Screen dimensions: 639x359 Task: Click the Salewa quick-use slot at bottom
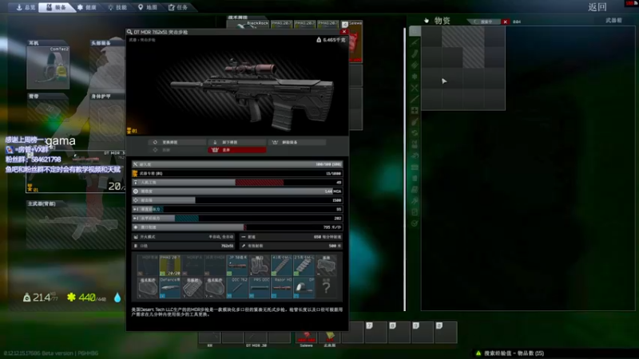(307, 337)
